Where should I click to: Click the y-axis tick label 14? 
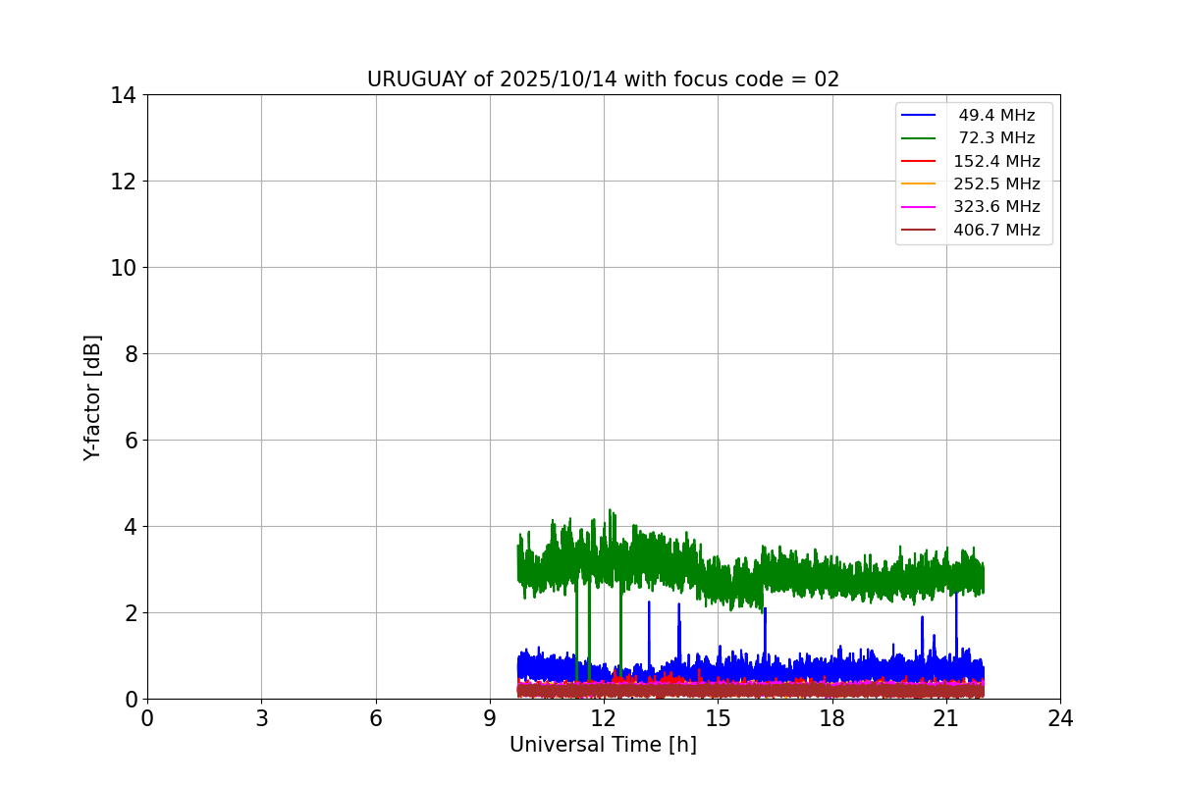pyautogui.click(x=124, y=95)
